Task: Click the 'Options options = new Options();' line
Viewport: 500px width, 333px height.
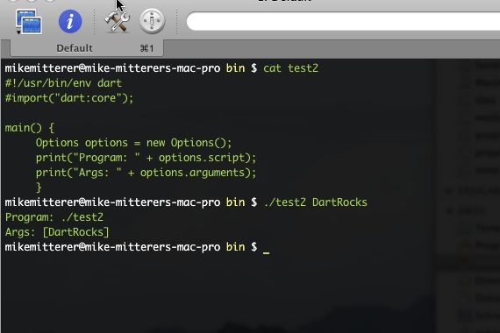Action: point(133,143)
